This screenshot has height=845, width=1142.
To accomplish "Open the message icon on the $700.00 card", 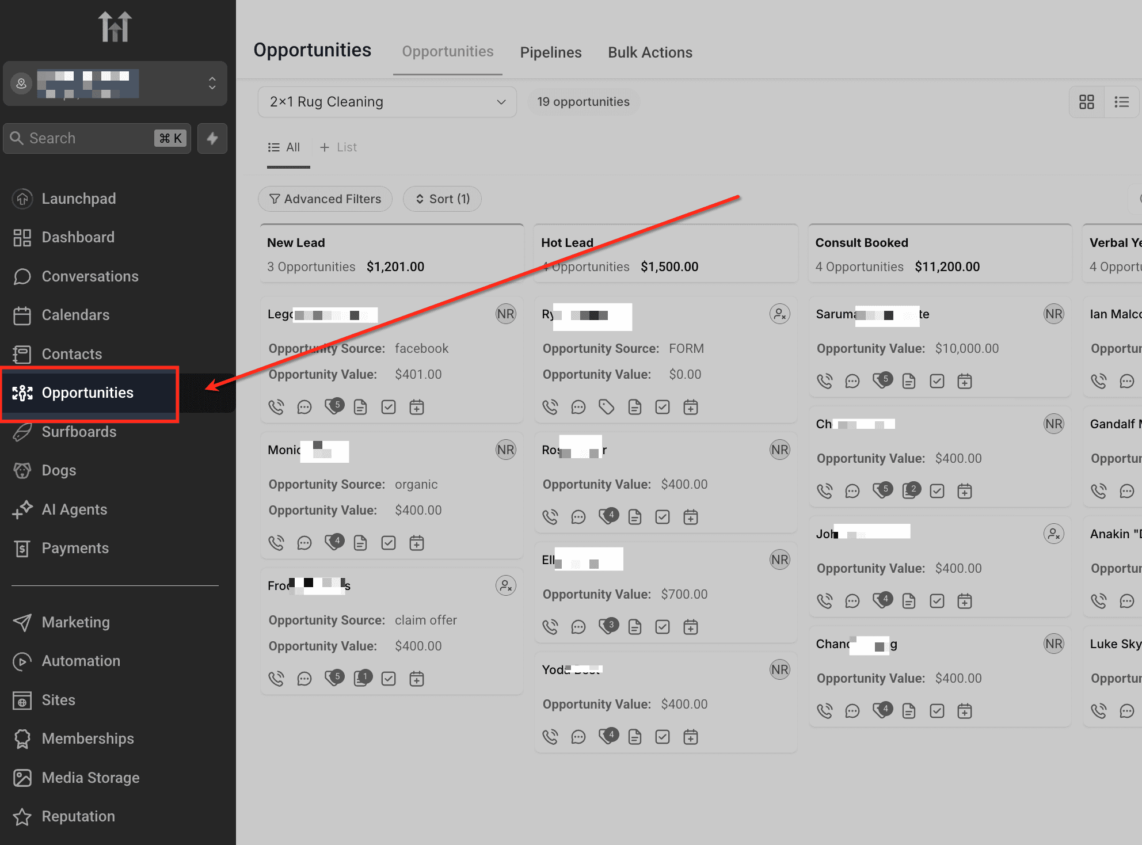I will pos(578,627).
